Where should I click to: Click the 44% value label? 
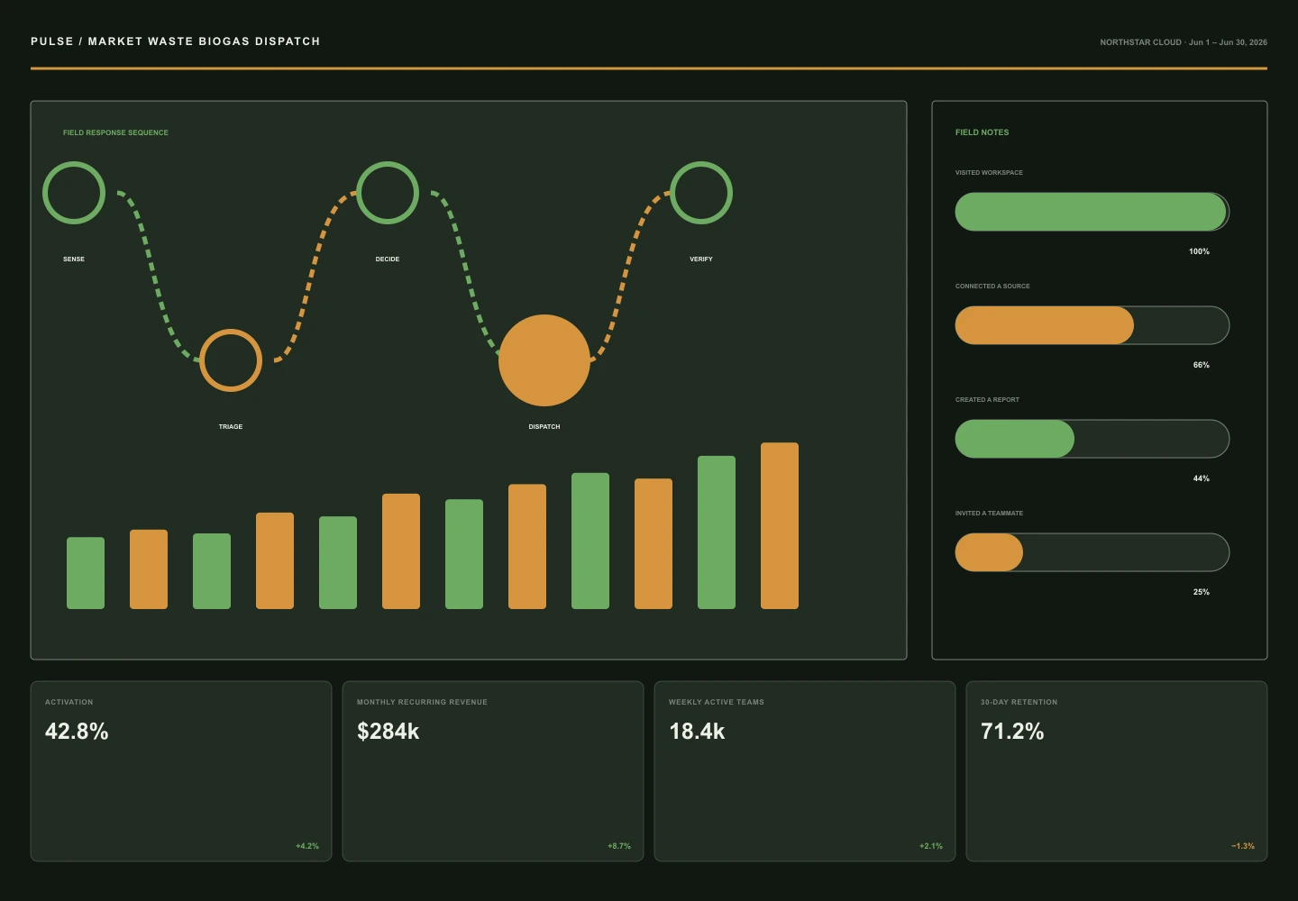coord(1202,478)
